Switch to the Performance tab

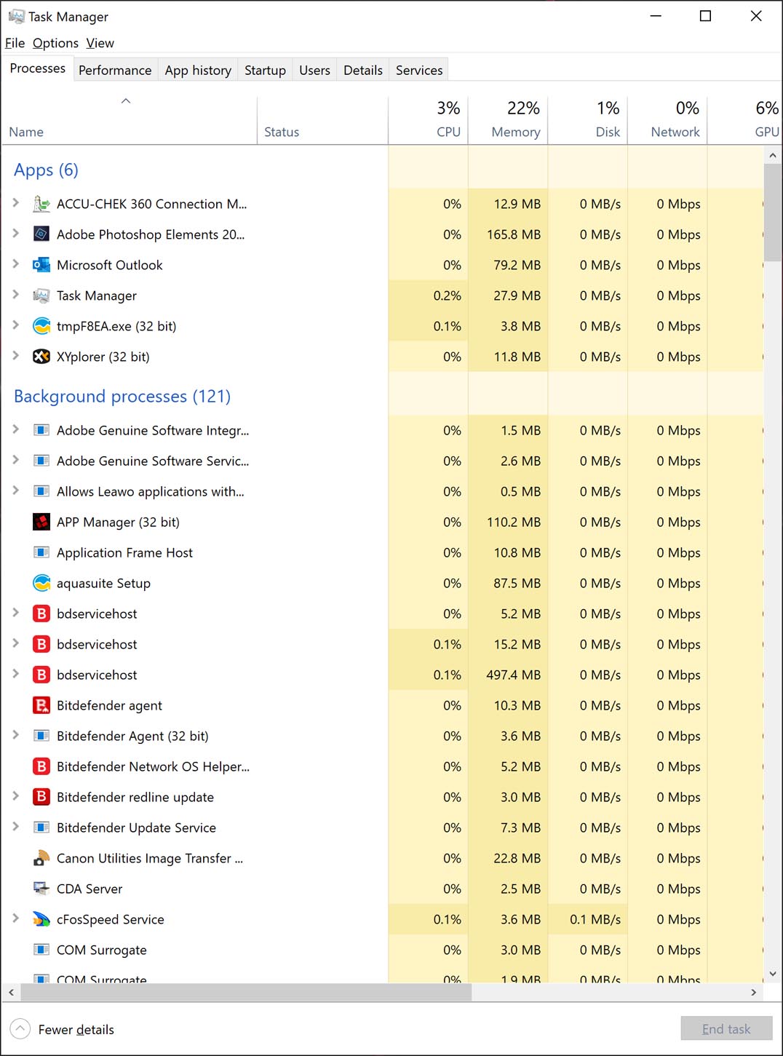115,70
